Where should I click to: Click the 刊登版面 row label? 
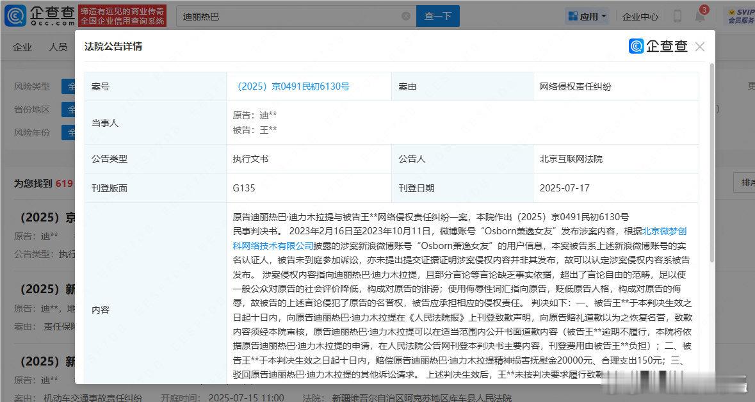pos(110,188)
